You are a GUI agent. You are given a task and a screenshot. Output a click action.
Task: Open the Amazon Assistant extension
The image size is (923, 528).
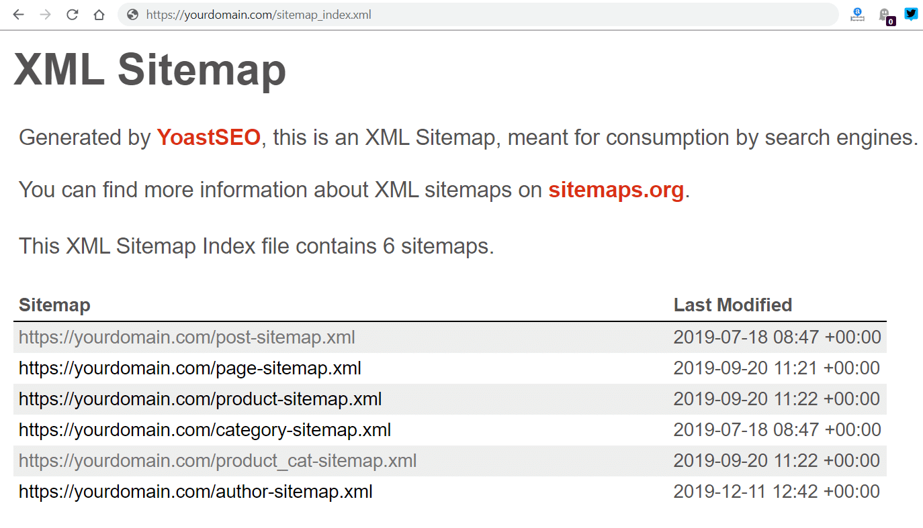[857, 15]
